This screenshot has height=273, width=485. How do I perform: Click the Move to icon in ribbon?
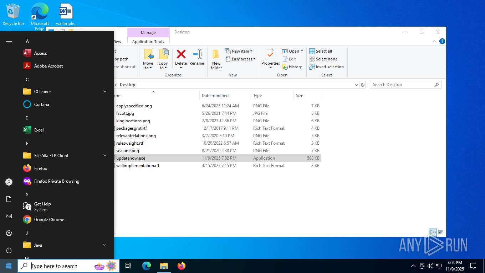coord(149,54)
